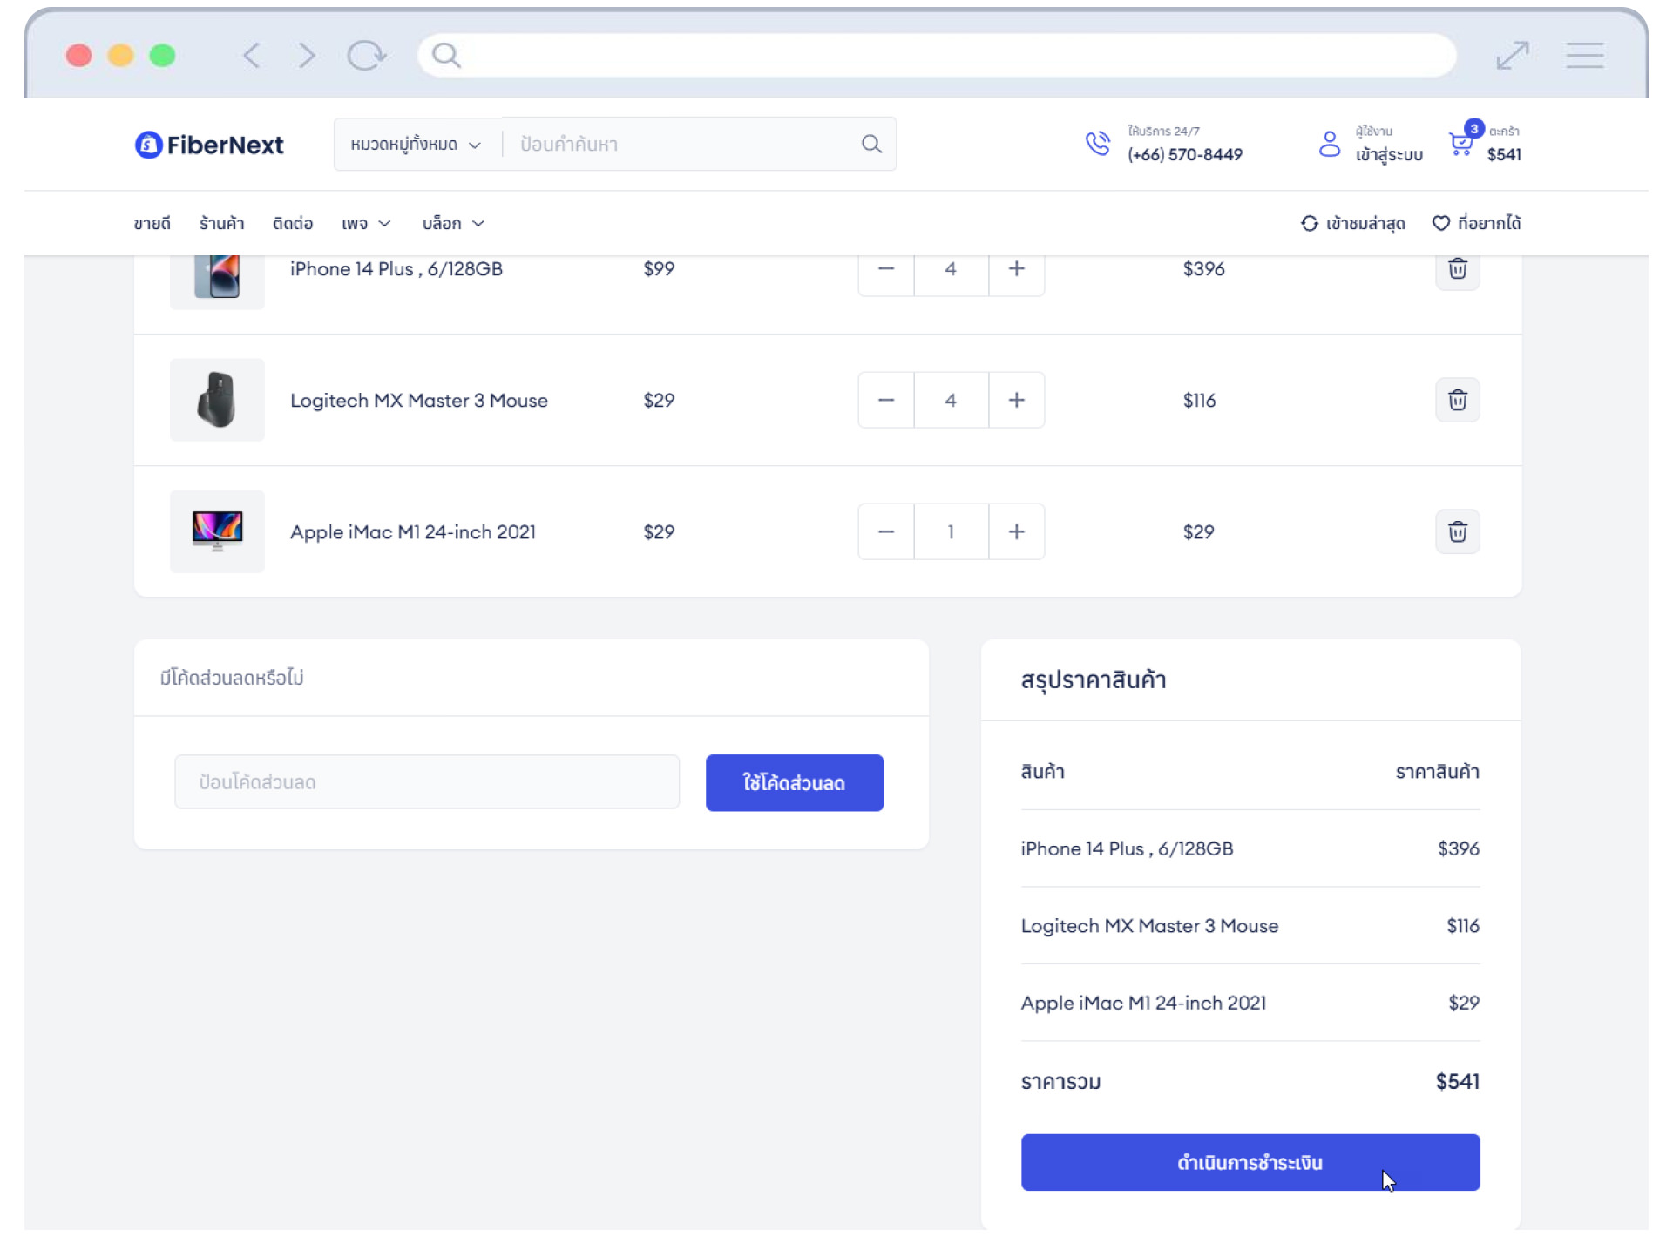Viewport: 1673px width, 1237px height.
Task: Click the ที่อยากได้ wishlist link
Action: [1477, 224]
